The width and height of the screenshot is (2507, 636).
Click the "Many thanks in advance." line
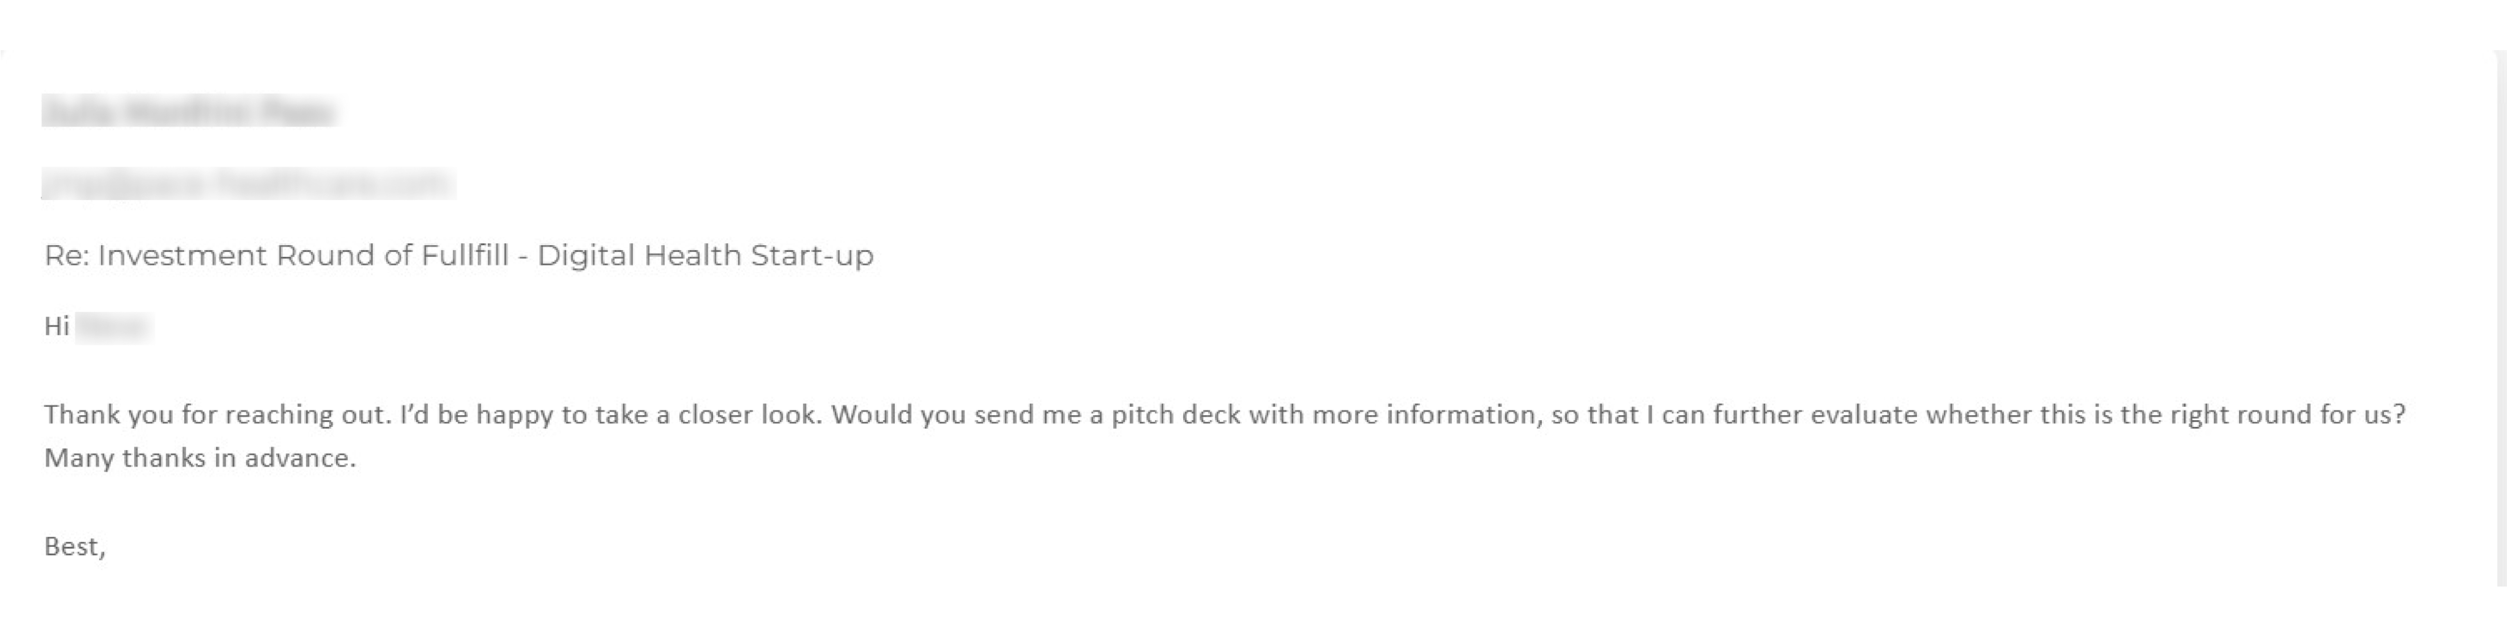point(201,458)
